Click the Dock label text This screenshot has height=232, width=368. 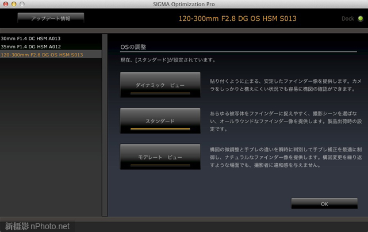pyautogui.click(x=347, y=18)
